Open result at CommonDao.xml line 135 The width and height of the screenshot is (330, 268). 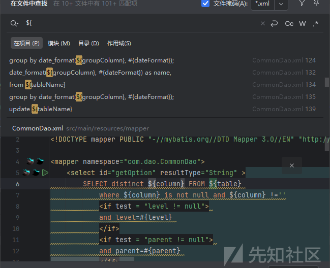point(162,97)
